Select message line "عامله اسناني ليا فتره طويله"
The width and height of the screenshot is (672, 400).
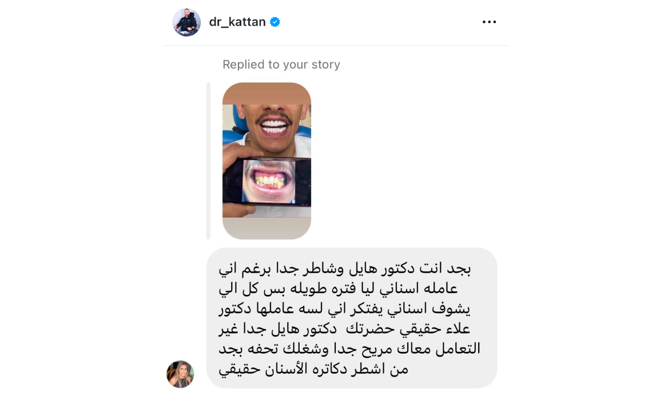338,288
